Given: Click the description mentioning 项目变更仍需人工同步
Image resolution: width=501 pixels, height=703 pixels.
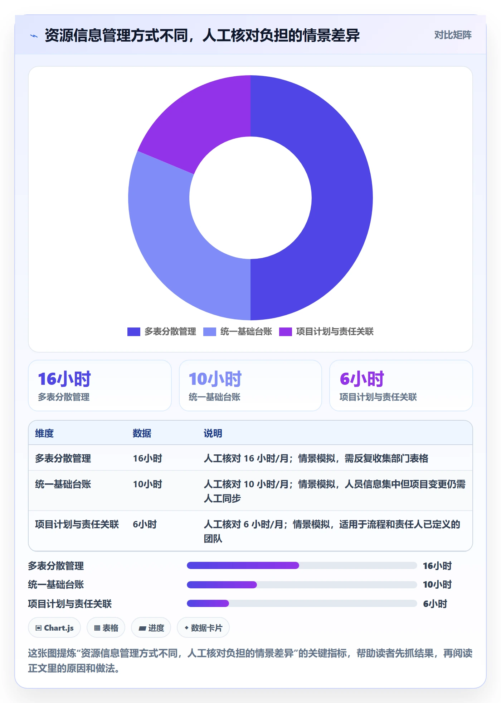Looking at the screenshot, I should [x=335, y=491].
